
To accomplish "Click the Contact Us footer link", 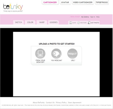I will coord(50,103).
